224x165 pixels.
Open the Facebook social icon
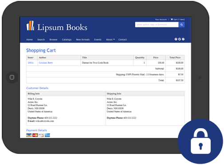[x=176, y=39]
